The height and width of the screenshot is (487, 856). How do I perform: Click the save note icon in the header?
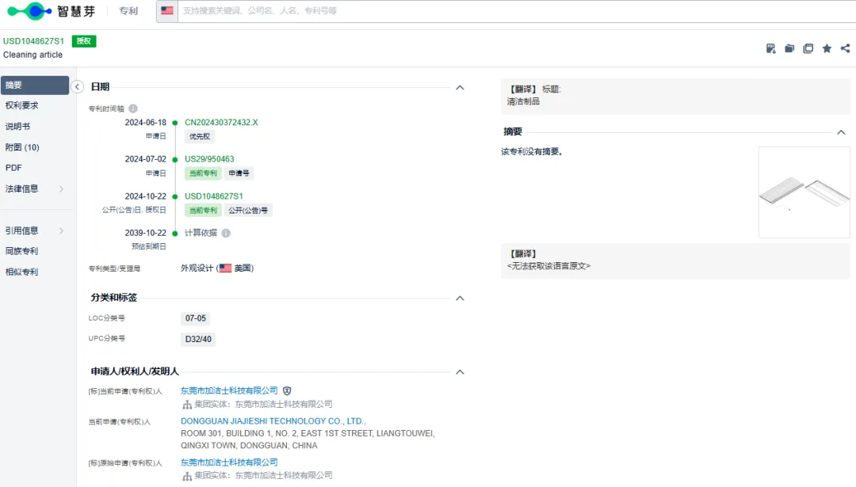coord(771,48)
